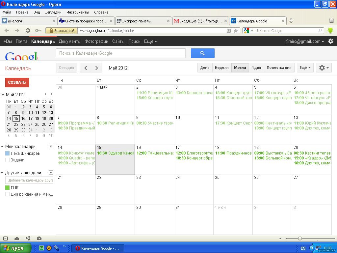Click the Windows пуск start button
Image resolution: width=337 pixels, height=253 pixels.
point(15,248)
